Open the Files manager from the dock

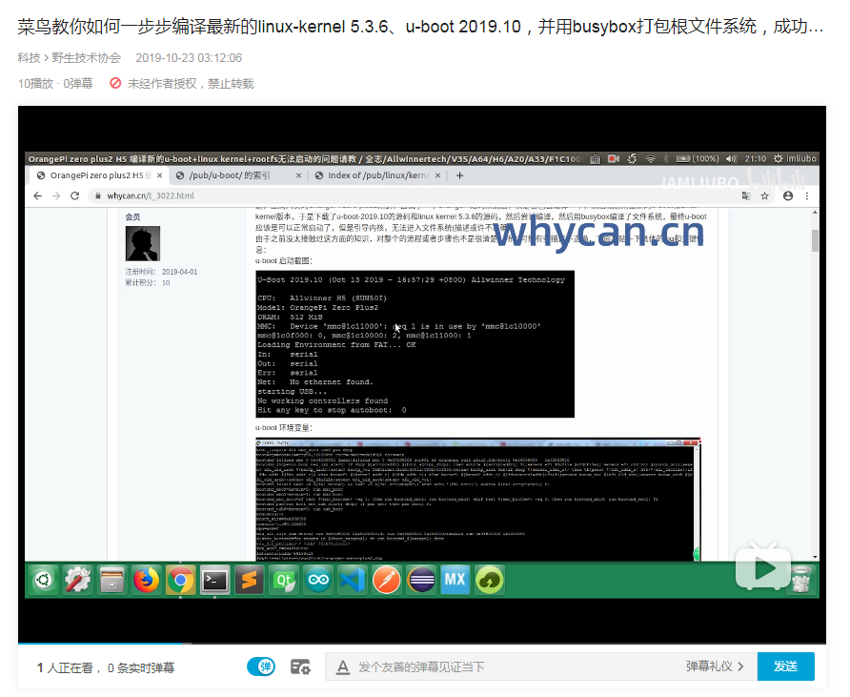click(x=111, y=581)
